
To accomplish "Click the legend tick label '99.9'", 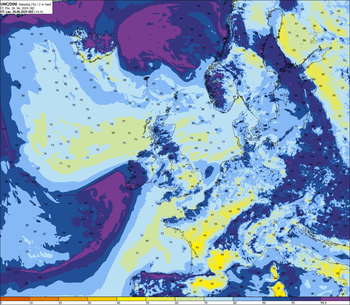I will tap(324, 303).
